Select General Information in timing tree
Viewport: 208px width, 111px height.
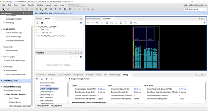pyautogui.click(x=47, y=83)
